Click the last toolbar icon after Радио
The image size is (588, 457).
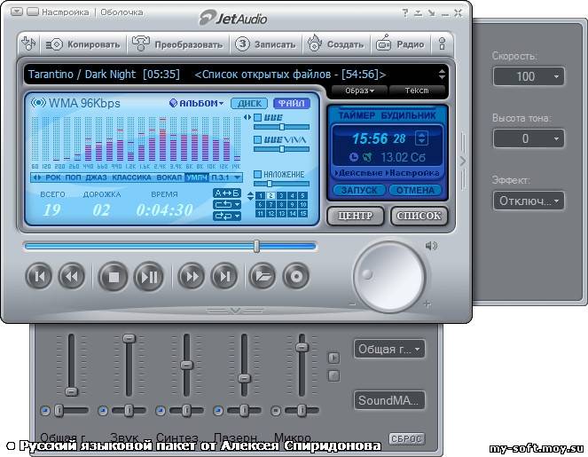click(x=443, y=43)
